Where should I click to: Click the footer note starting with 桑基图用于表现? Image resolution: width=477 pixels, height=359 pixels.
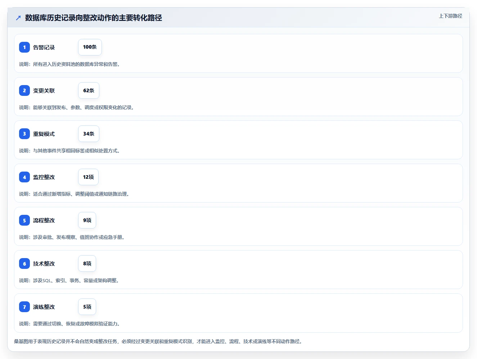158,341
